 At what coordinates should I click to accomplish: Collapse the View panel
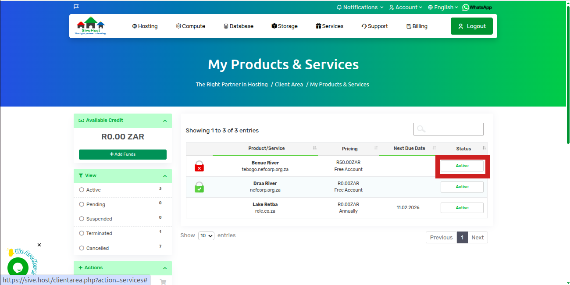pyautogui.click(x=165, y=176)
